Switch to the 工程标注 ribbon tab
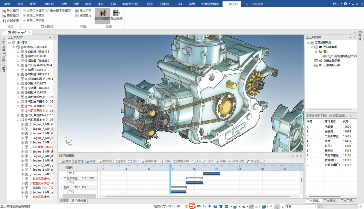 [165, 4]
